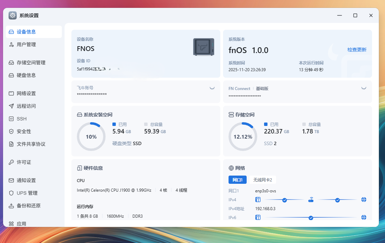
Task: Show the hidden FN Connect ID
Action: point(364,88)
